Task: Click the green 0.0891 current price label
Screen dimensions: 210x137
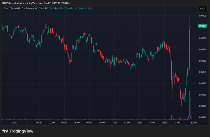Action: coord(202,26)
